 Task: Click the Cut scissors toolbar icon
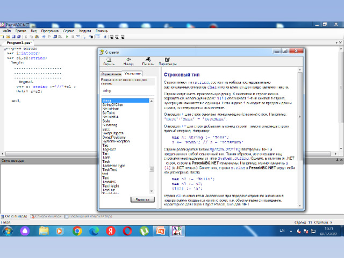pos(26,37)
